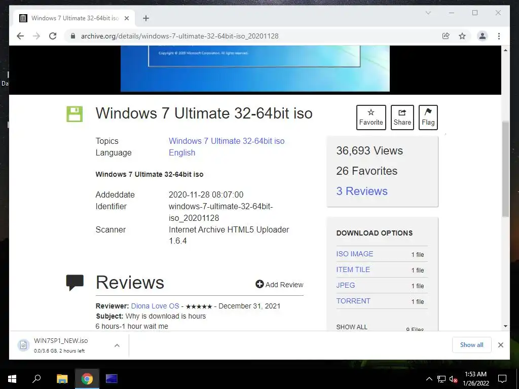519x389 pixels.
Task: Close the Windows 7 Ultimate tab
Action: pos(126,18)
